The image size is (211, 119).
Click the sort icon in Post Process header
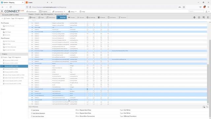point(207,107)
